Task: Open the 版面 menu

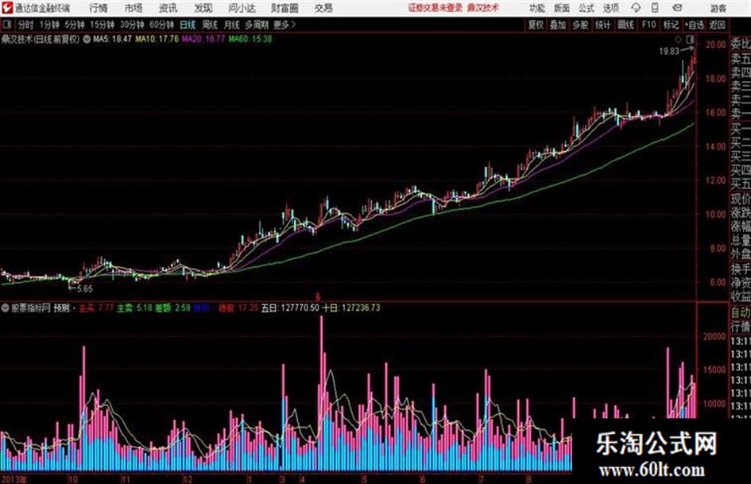Action: 561,8
